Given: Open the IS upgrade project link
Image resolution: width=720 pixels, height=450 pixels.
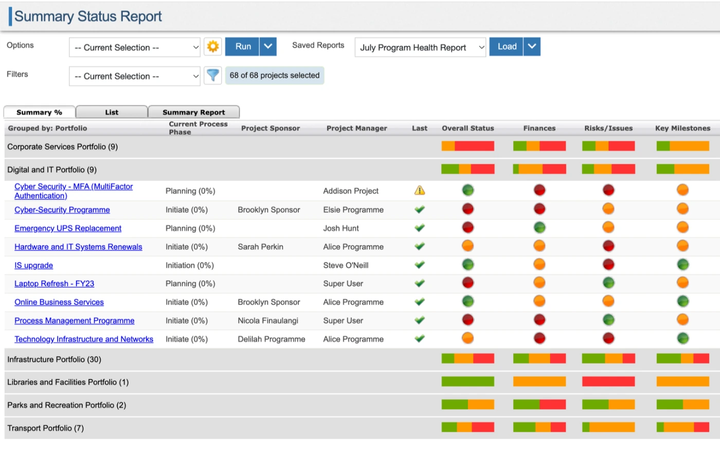Looking at the screenshot, I should click(x=33, y=265).
